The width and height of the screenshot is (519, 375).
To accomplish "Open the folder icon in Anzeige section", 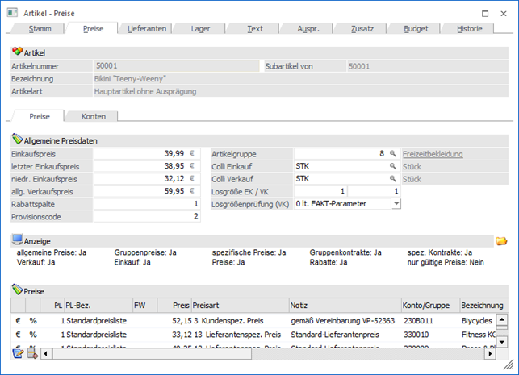I will coord(500,240).
